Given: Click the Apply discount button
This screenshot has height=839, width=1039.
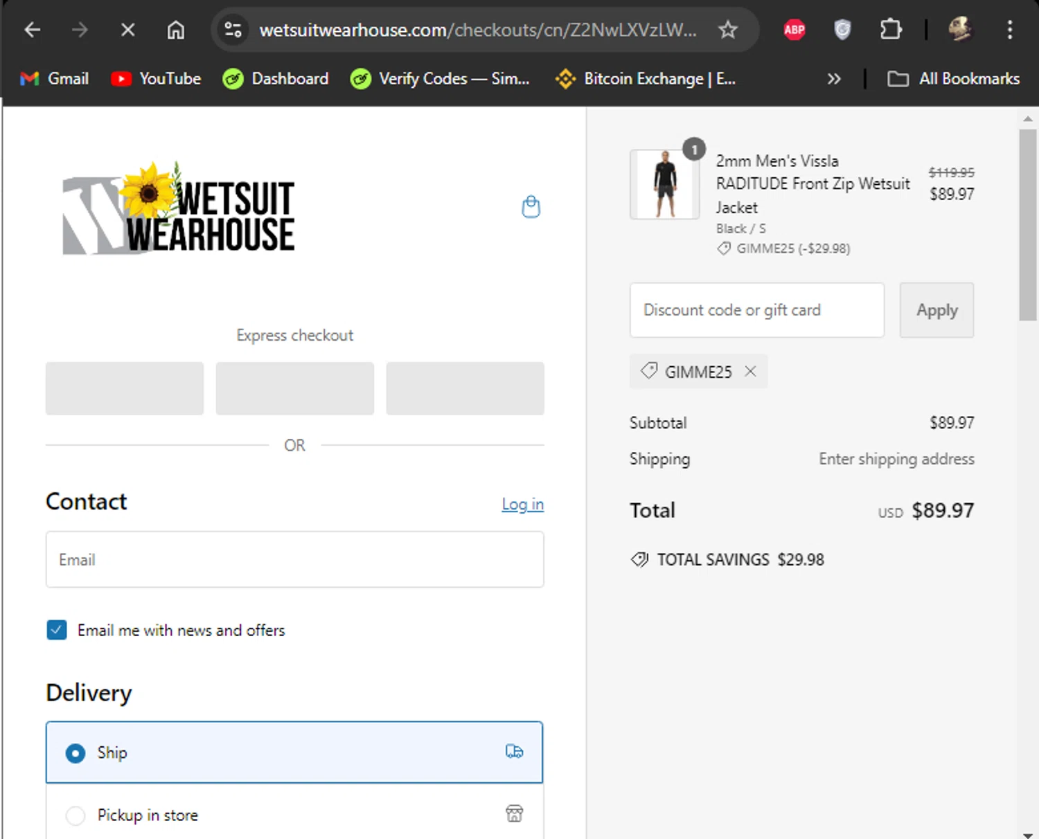Looking at the screenshot, I should coord(936,310).
